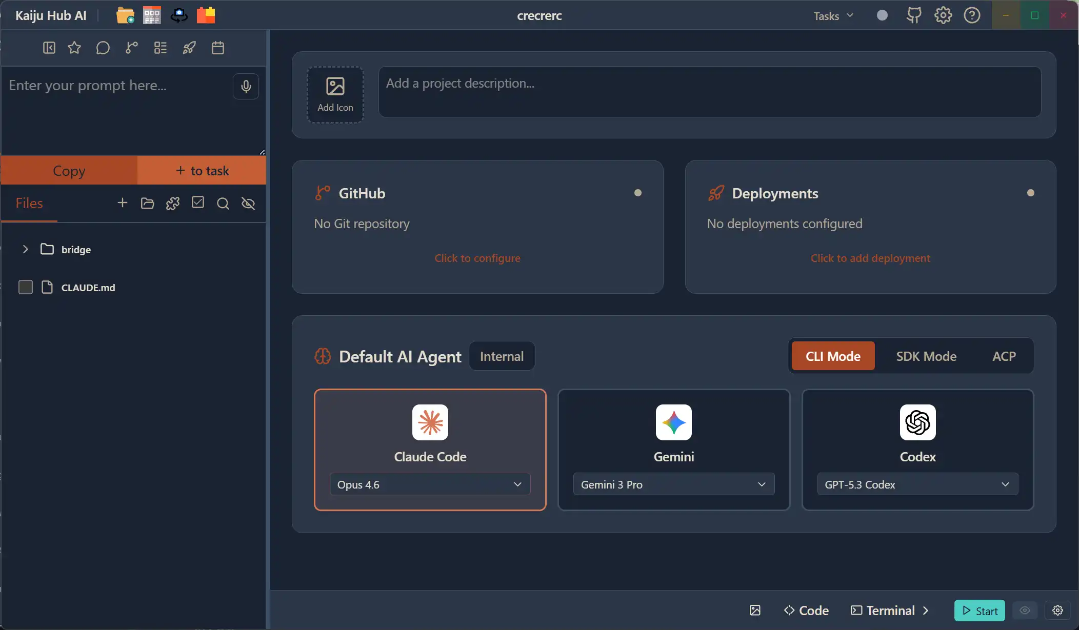The image size is (1079, 630).
Task: Open the Opus 4.6 model dropdown
Action: 430,484
